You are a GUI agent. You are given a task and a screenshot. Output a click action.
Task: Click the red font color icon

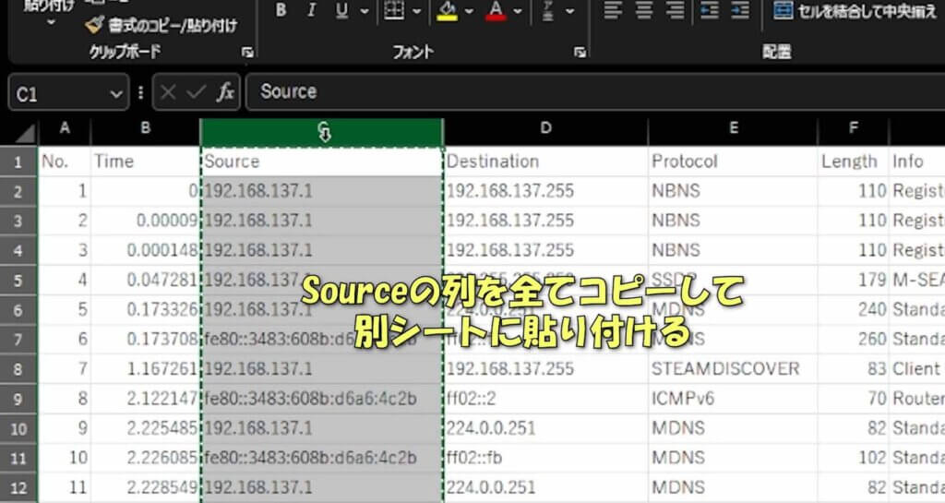pos(496,11)
